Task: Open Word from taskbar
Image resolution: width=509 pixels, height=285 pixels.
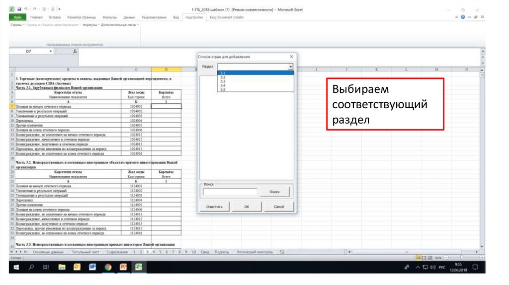Action: (x=92, y=267)
